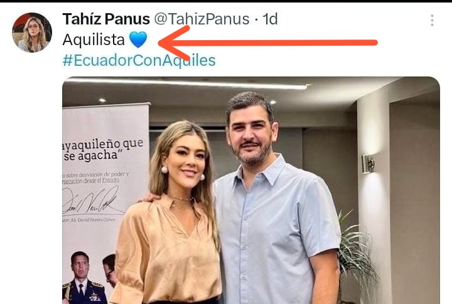Click the Aquilista tweet text
Image resolution: width=452 pixels, height=304 pixels.
click(94, 39)
